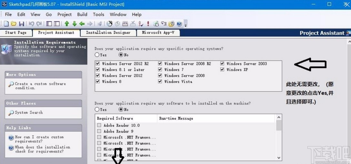This screenshot has width=351, height=164.
Task: Open the Go menu
Action: [49, 14]
